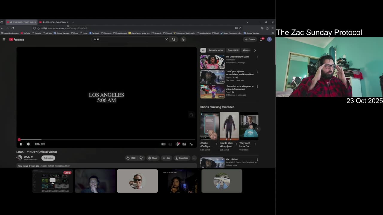Image resolution: width=383 pixels, height=215 pixels.
Task: Pause the LUCKI video playback
Action: pos(21,144)
